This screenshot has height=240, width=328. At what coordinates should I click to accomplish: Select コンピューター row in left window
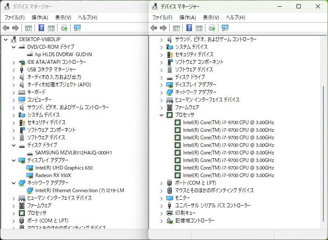tap(39, 100)
